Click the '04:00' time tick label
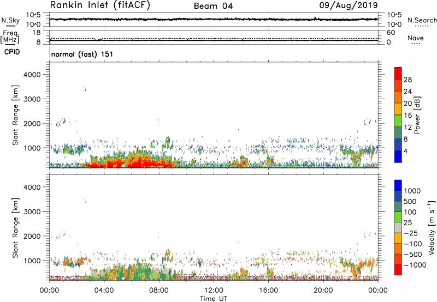 click(104, 291)
